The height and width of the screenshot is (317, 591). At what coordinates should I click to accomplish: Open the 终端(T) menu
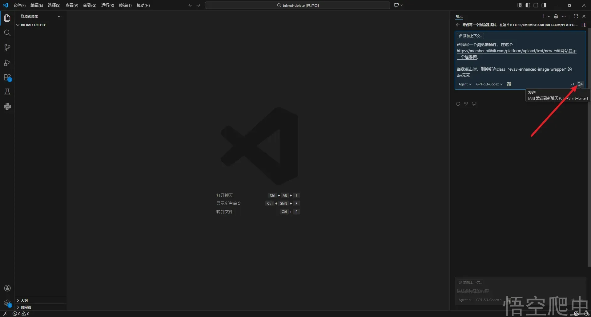click(125, 5)
